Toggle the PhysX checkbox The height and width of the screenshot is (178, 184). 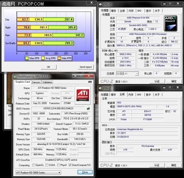pyautogui.click(x=59, y=165)
